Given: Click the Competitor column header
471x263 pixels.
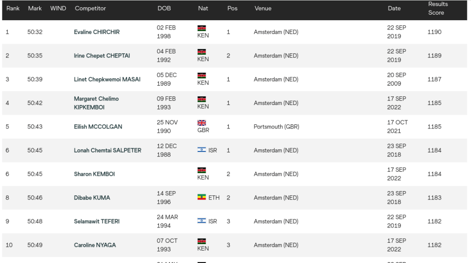Looking at the screenshot, I should (90, 8).
